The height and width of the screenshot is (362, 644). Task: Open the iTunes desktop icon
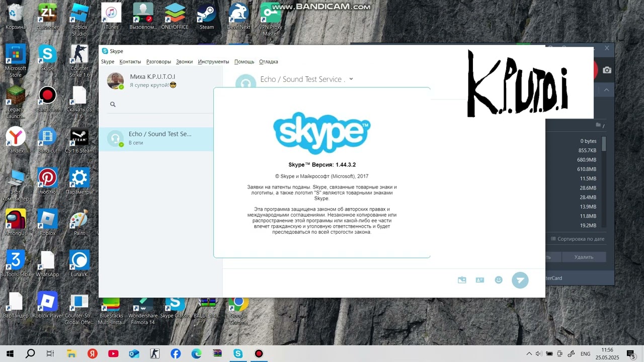(x=111, y=17)
